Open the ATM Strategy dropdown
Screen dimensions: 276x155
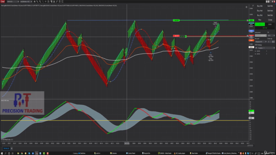pyautogui.click(x=265, y=48)
